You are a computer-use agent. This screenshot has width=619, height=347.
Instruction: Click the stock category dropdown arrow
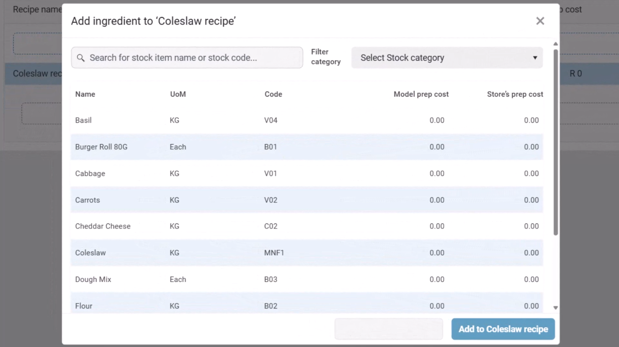[535, 58]
